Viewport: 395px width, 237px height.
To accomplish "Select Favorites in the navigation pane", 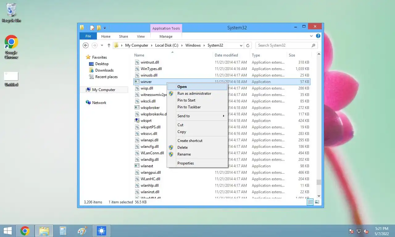I will [99, 57].
